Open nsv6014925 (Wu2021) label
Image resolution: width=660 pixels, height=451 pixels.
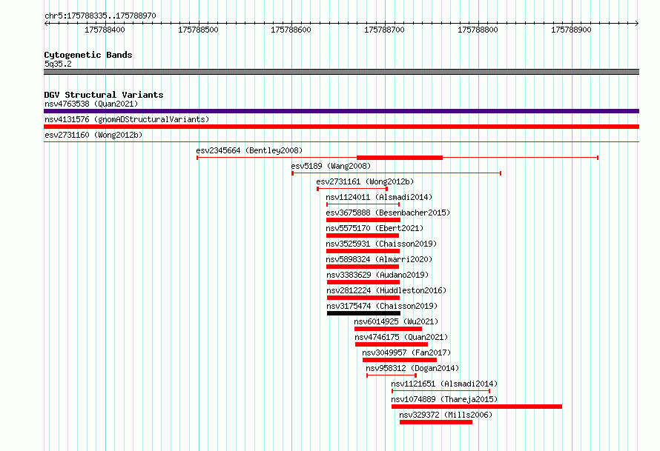(x=396, y=321)
